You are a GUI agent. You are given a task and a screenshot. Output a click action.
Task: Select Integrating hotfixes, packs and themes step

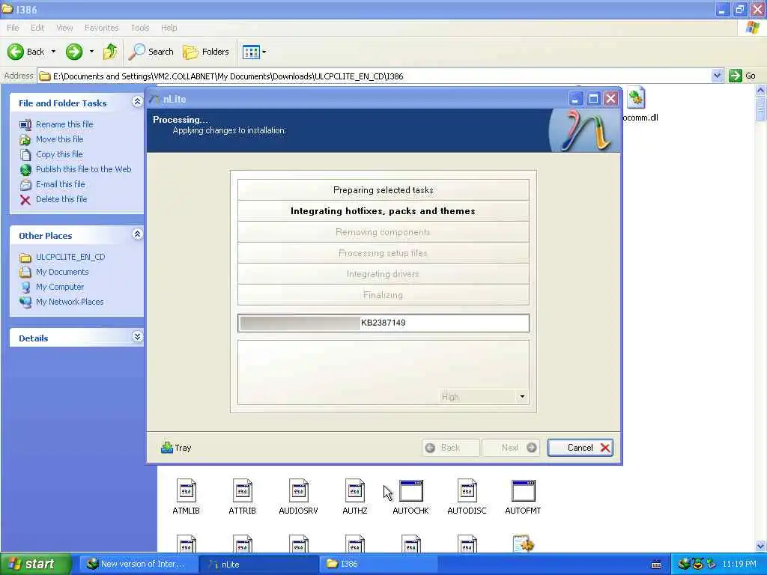click(x=383, y=210)
